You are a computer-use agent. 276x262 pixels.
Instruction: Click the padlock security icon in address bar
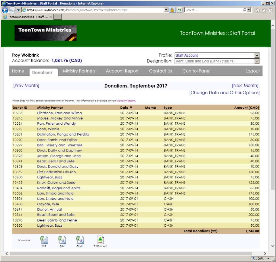pyautogui.click(x=172, y=9)
